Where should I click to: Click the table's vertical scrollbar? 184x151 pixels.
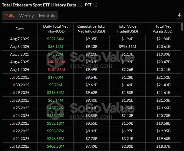point(182,27)
